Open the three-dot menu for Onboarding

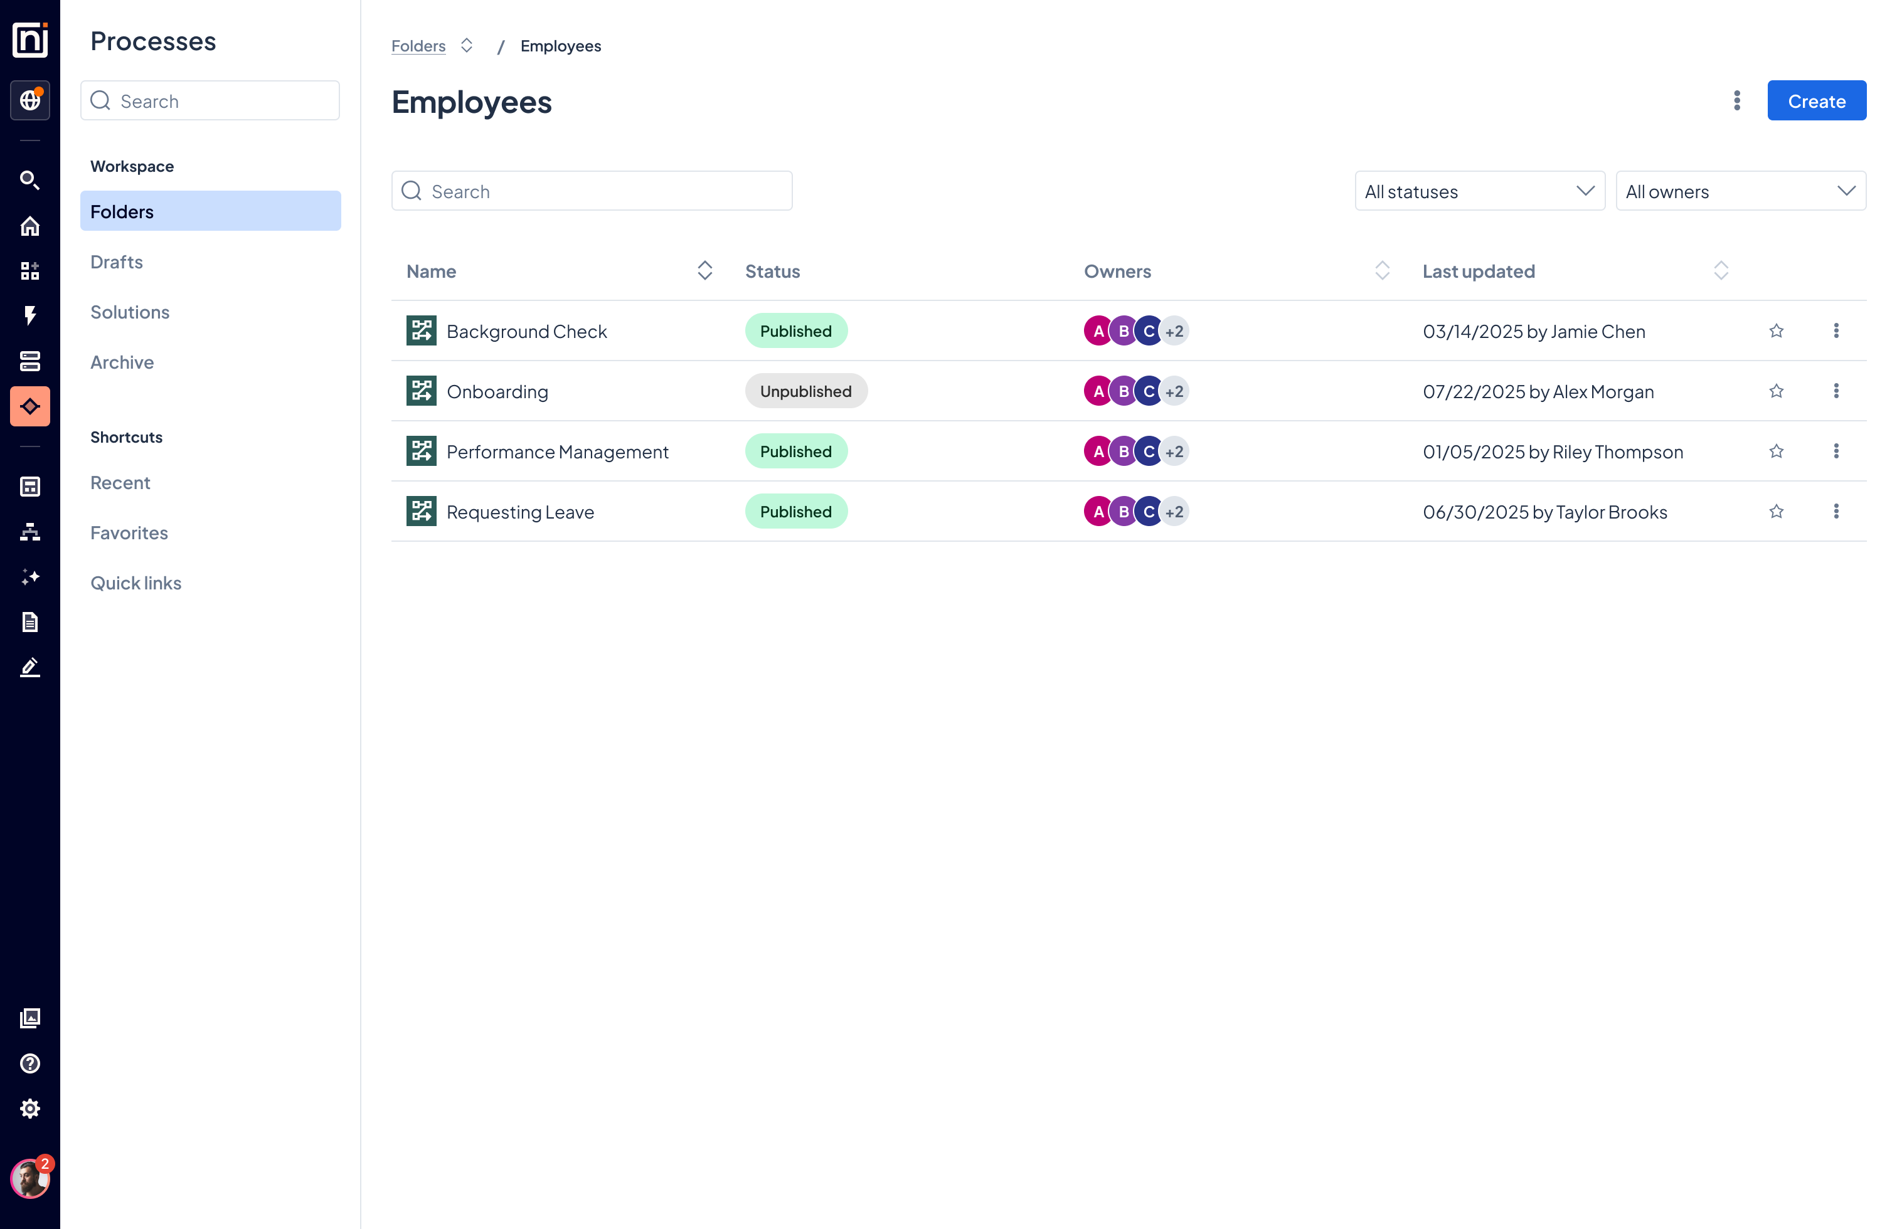pyautogui.click(x=1836, y=391)
